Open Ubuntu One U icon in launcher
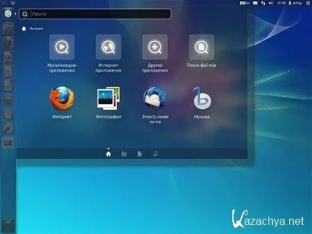The image size is (312, 234). point(8,114)
